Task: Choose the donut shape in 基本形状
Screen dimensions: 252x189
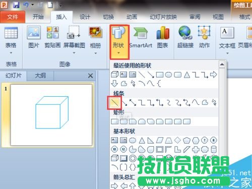Action: click(x=133, y=158)
